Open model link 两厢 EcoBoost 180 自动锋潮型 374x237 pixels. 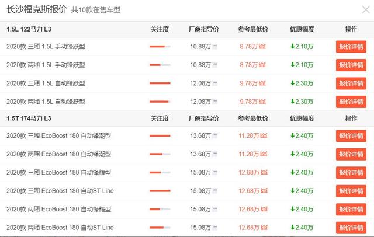click(x=58, y=154)
